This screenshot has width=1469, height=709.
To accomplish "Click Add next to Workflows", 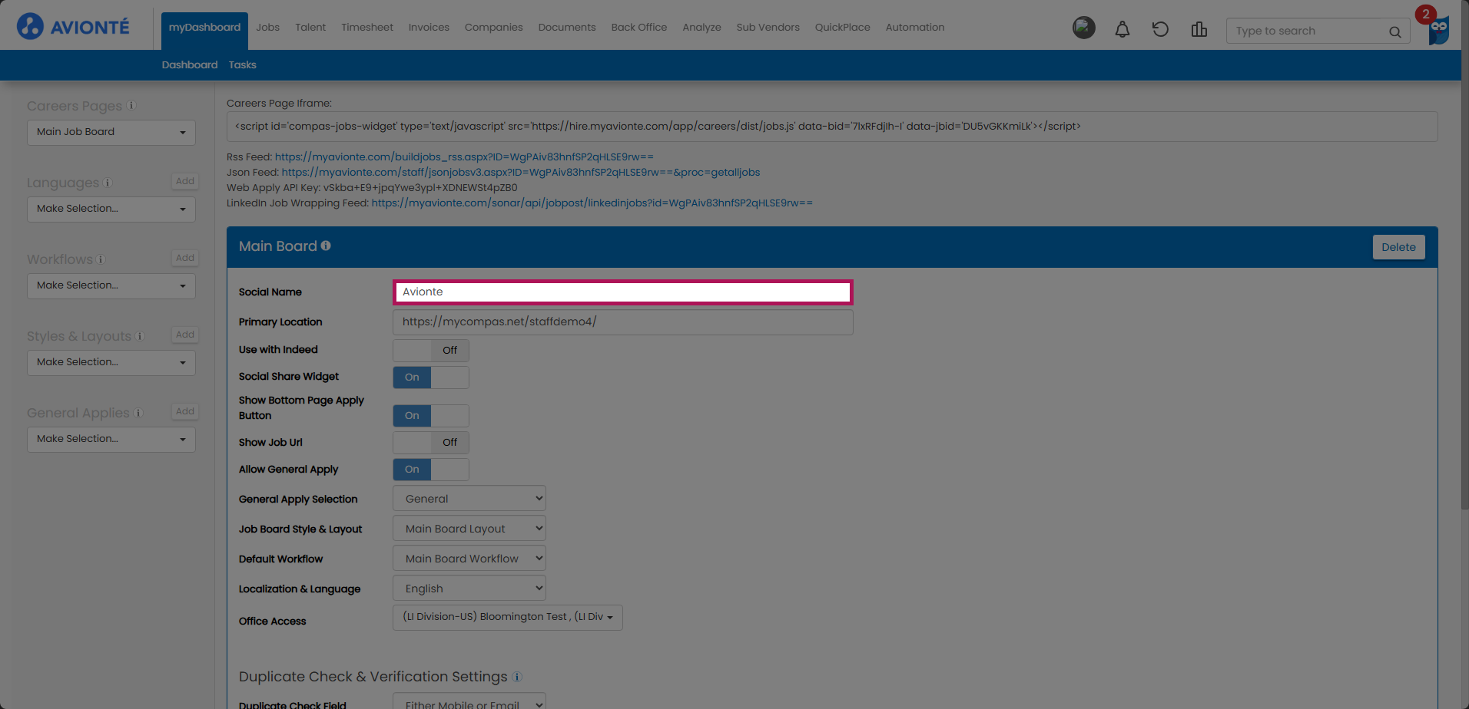I will pyautogui.click(x=185, y=258).
